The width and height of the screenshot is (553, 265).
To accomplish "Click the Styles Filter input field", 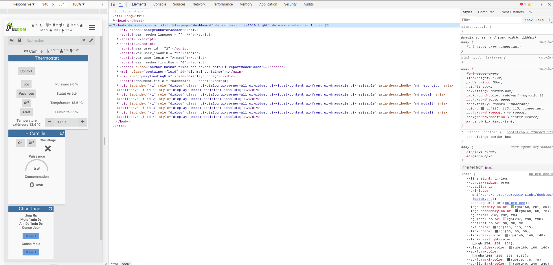I will [491, 20].
